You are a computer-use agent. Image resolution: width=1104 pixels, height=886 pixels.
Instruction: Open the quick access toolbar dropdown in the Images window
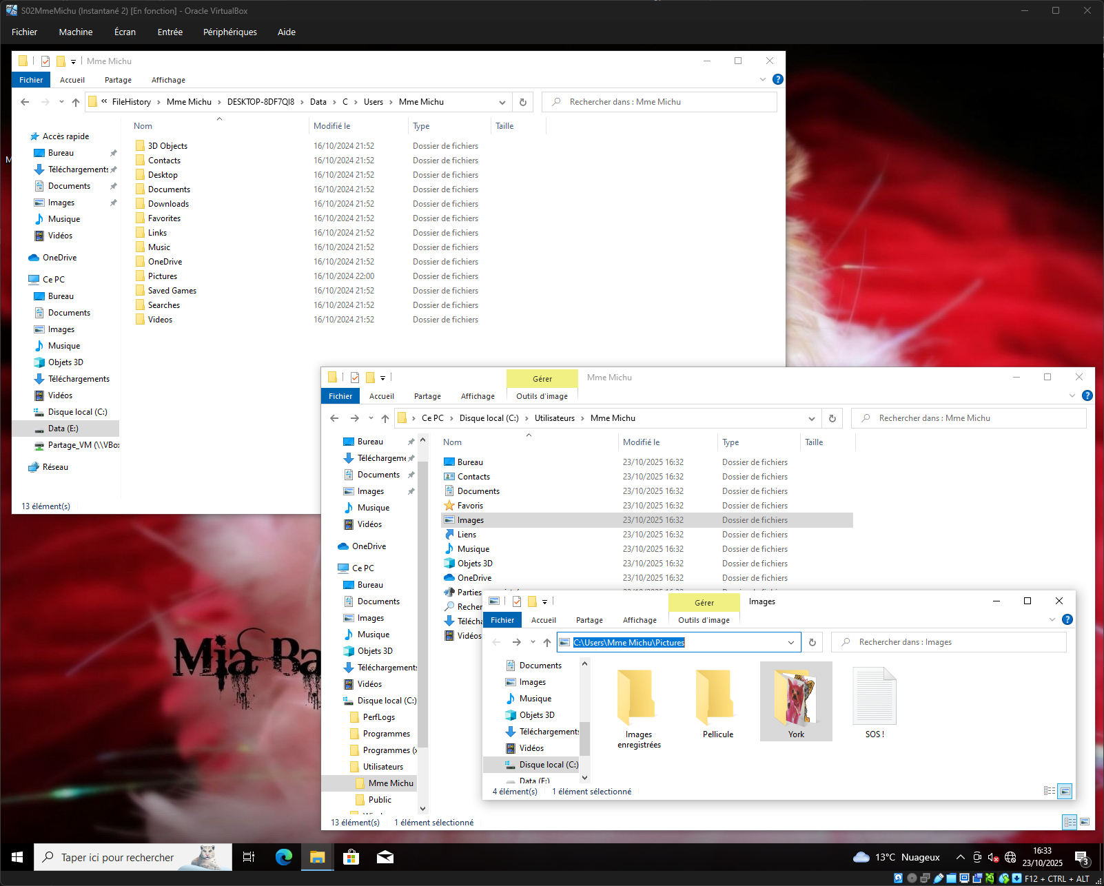(x=544, y=601)
